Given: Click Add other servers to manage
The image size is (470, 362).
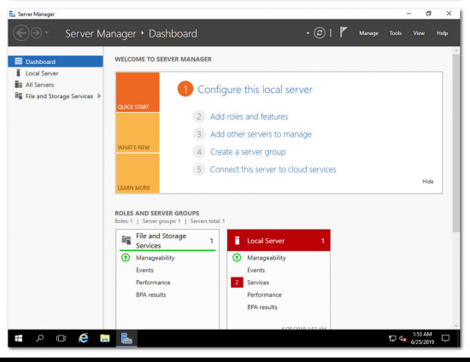Looking at the screenshot, I should 261,134.
